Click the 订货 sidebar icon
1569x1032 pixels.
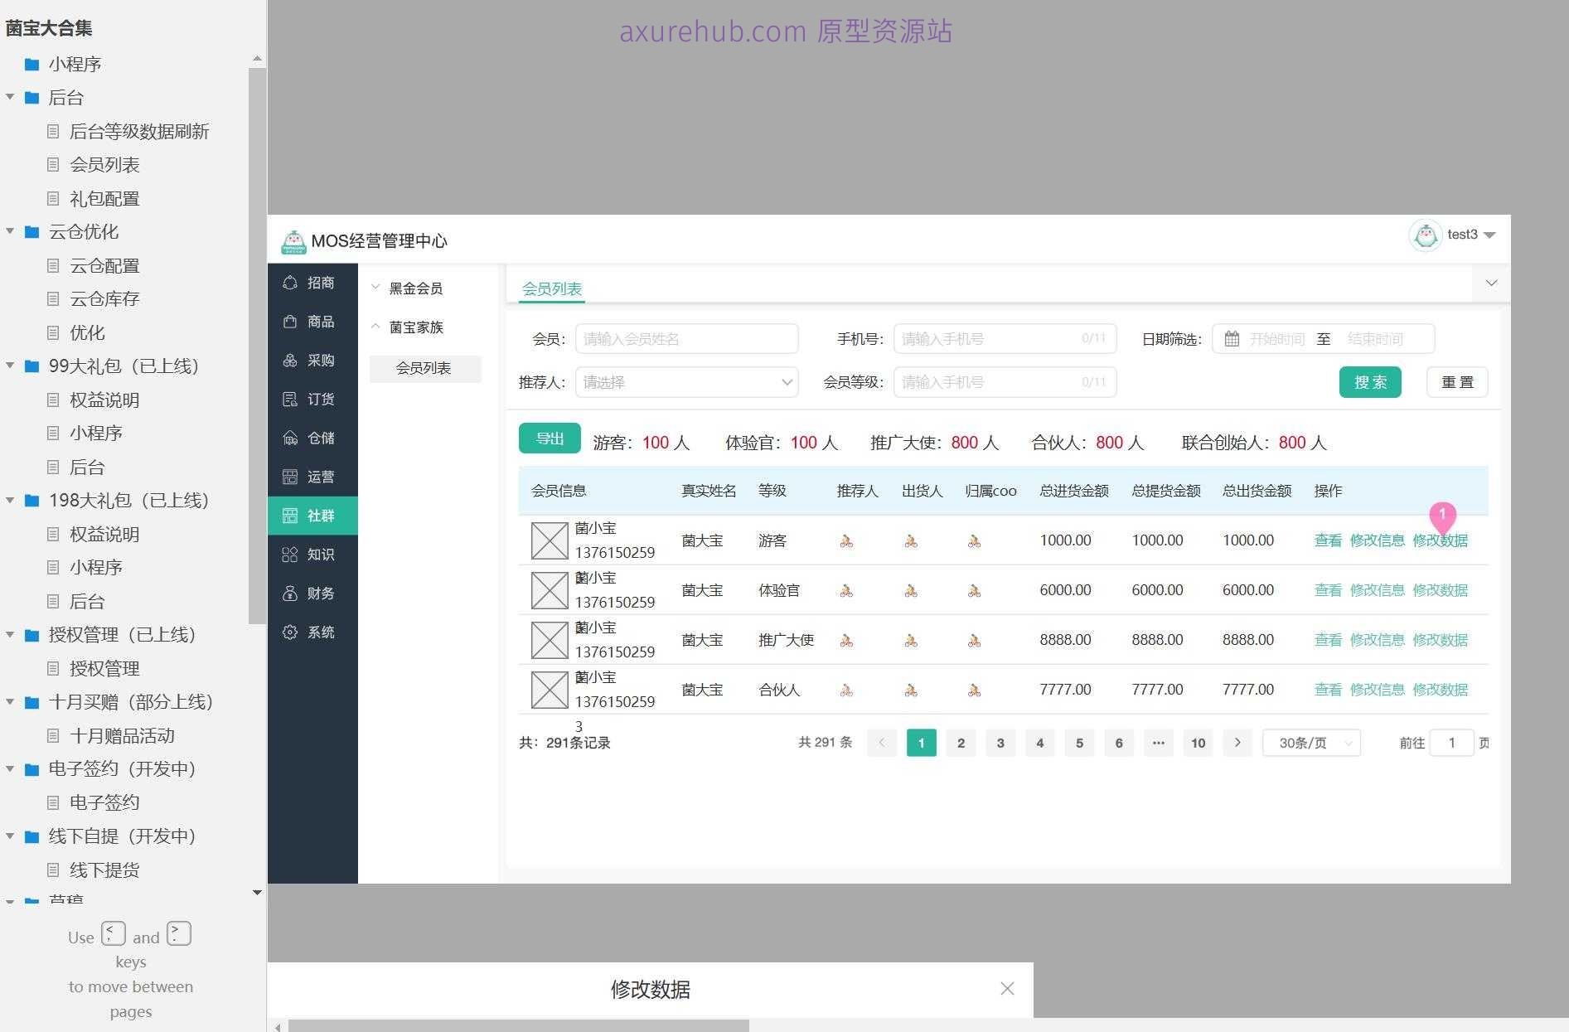(x=312, y=399)
